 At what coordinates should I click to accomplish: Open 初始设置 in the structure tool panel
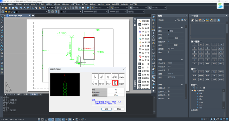coord(145,21)
